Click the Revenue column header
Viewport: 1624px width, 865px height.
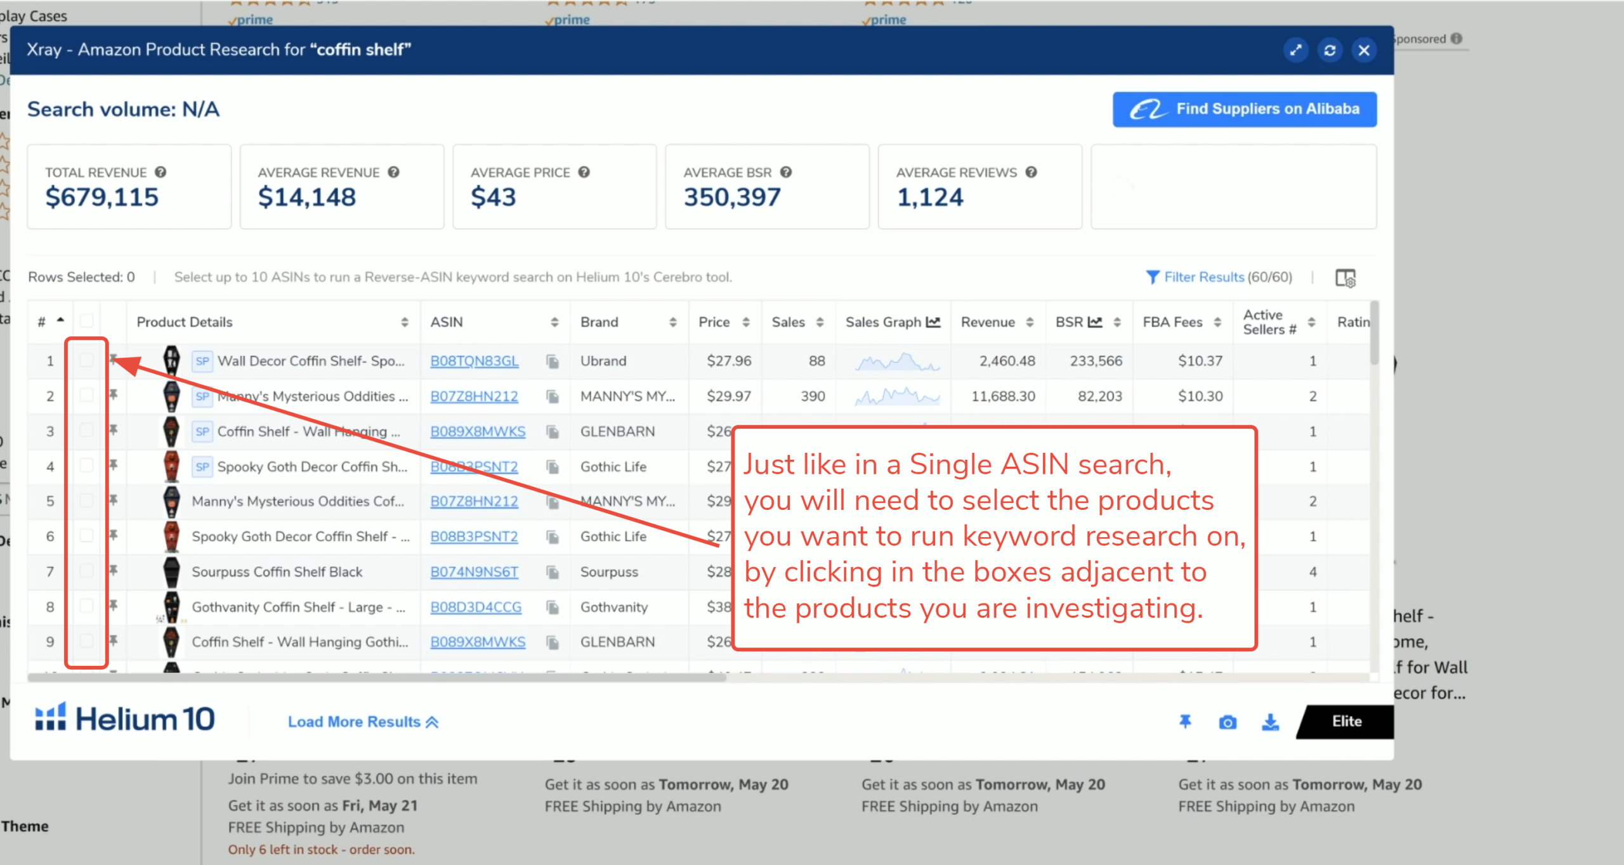(988, 322)
